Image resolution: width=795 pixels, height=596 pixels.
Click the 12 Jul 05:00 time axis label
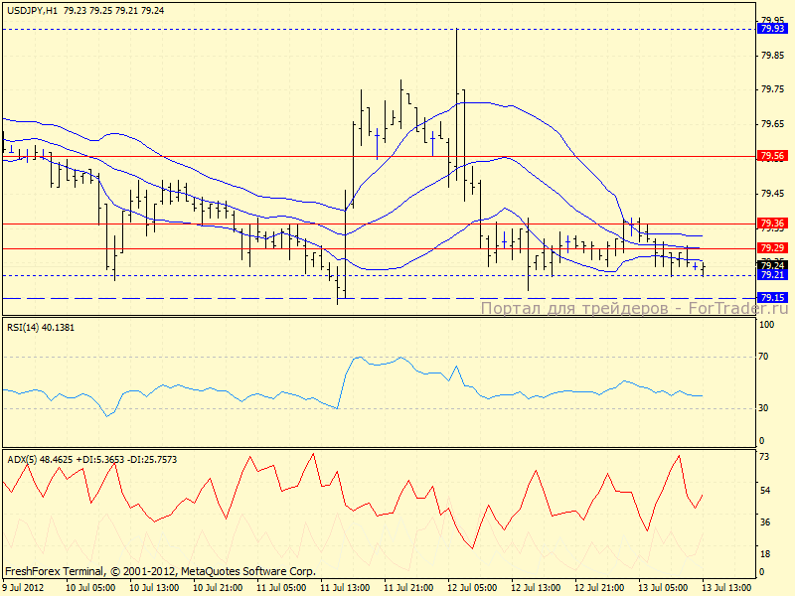[x=472, y=588]
